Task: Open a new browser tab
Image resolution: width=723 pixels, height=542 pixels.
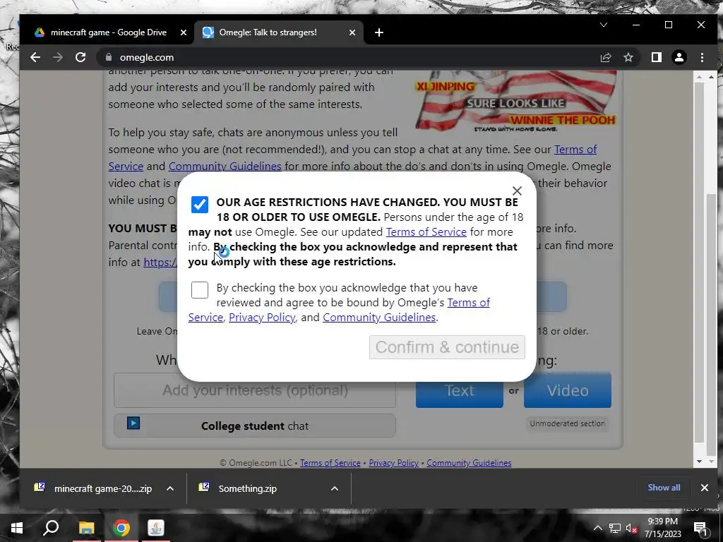Action: (379, 32)
